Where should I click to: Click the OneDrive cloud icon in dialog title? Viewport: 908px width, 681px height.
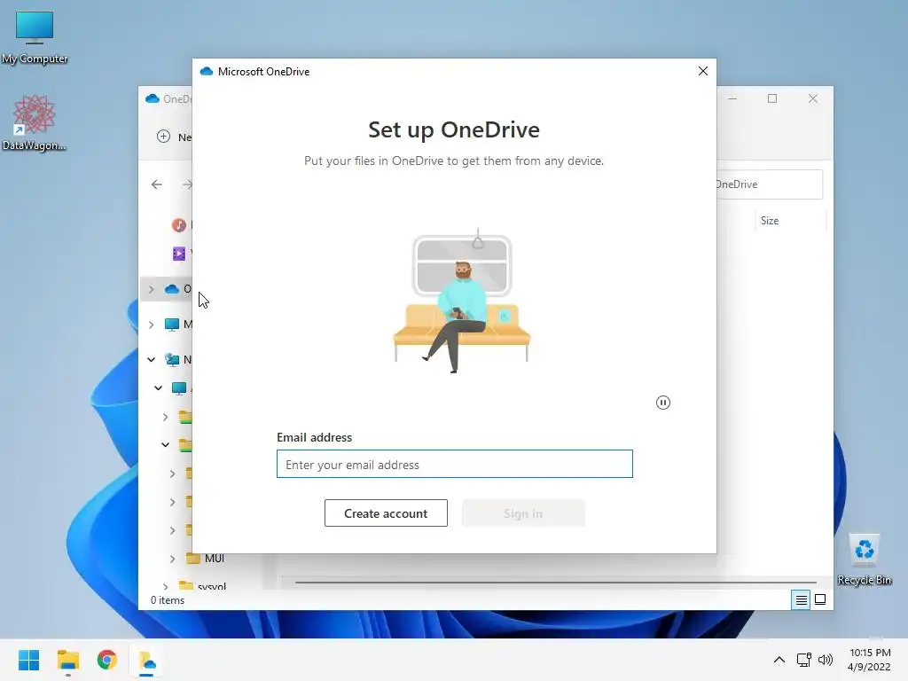[x=206, y=71]
